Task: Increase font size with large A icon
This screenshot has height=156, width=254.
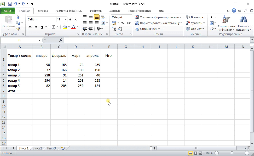Action: 70,19
